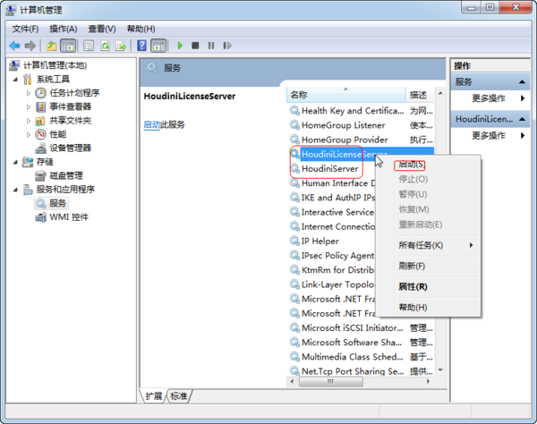Switch to the 标准 tab

pos(179,396)
